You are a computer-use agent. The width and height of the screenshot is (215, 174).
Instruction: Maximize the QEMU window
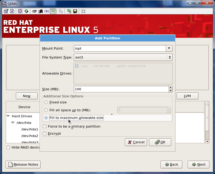(197, 3)
